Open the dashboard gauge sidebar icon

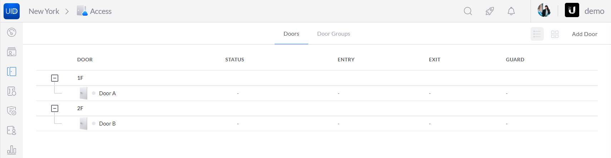11,32
